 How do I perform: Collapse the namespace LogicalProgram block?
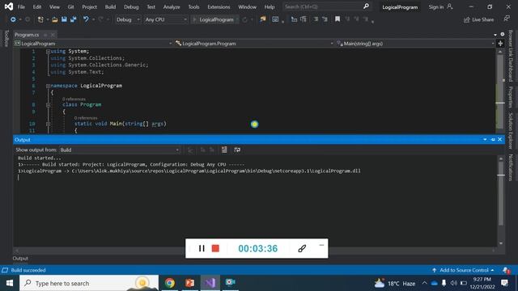coord(49,86)
